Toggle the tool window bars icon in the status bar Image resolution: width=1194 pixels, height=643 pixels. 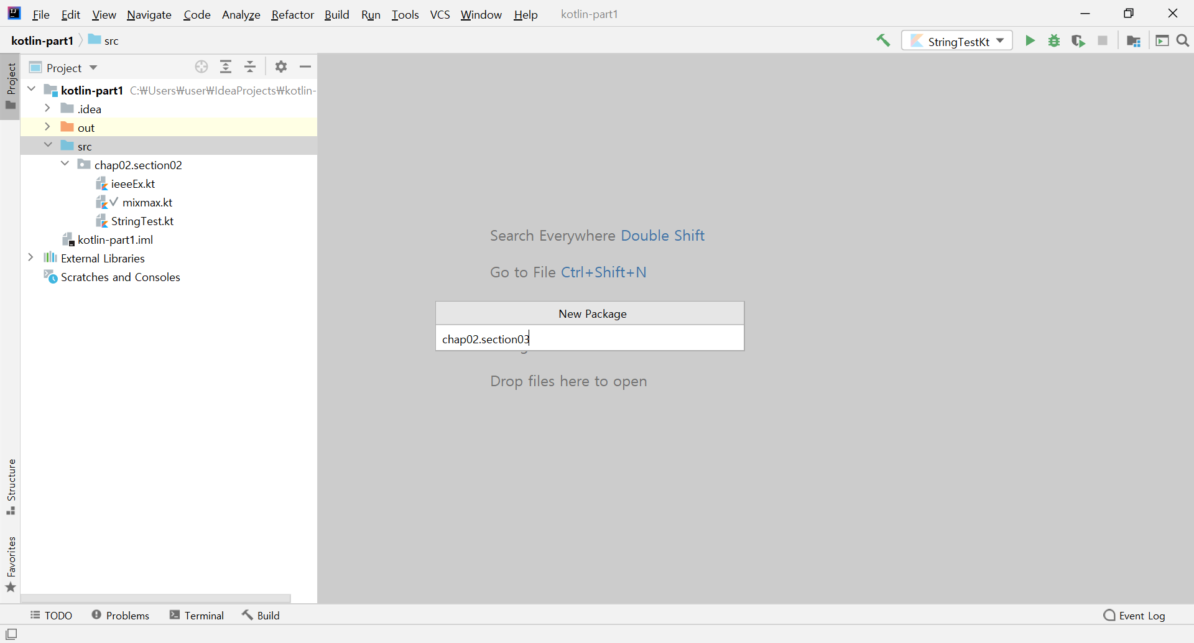coord(11,634)
